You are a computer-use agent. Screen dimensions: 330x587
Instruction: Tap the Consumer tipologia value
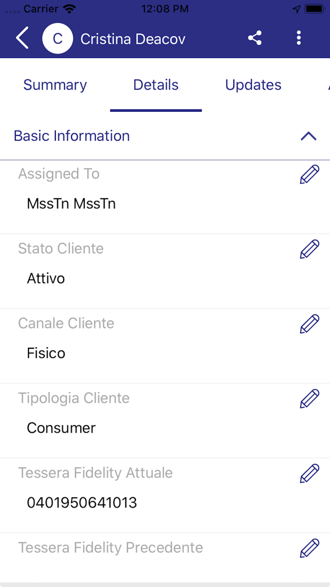coord(61,428)
